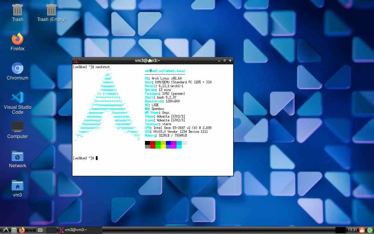Click the 13:31 clock in the panel

tap(352, 230)
